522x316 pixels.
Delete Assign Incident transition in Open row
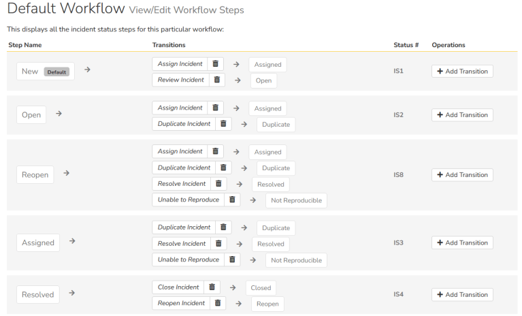[x=215, y=108]
